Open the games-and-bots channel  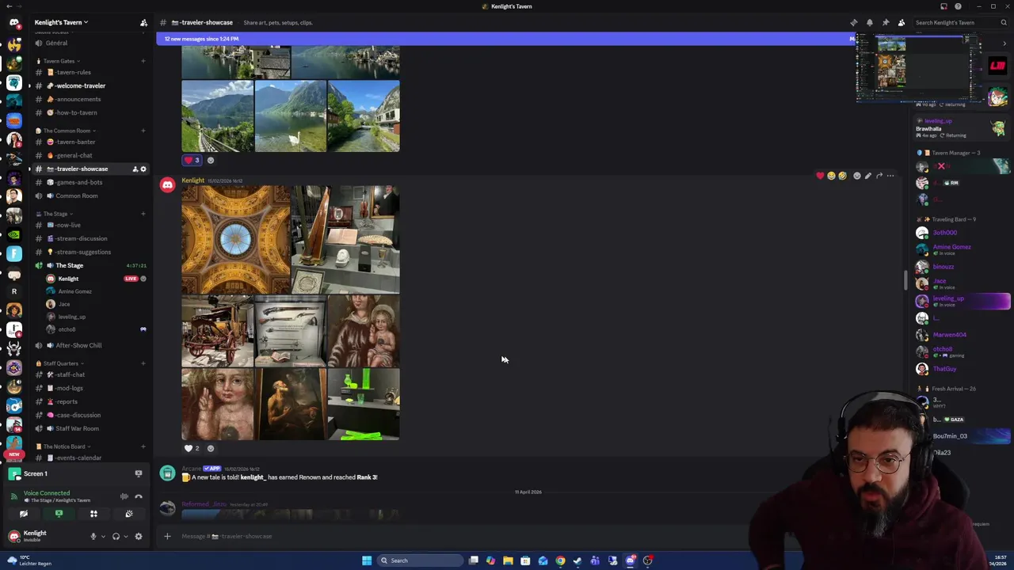(90, 182)
